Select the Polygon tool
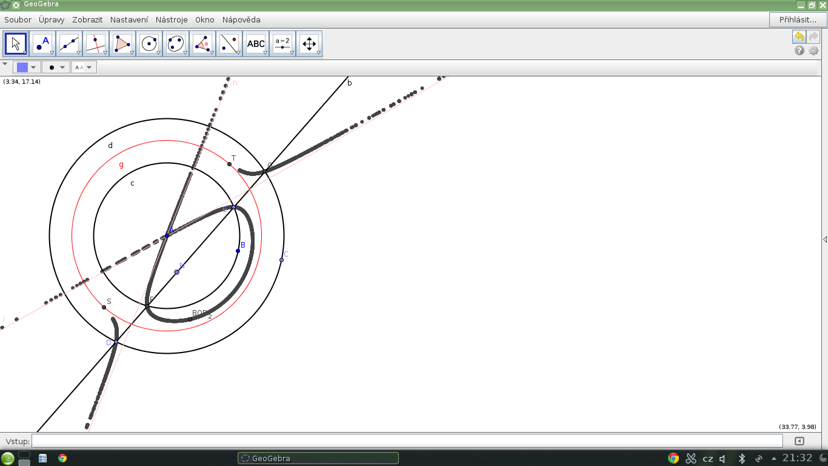This screenshot has width=828, height=466. 122,44
